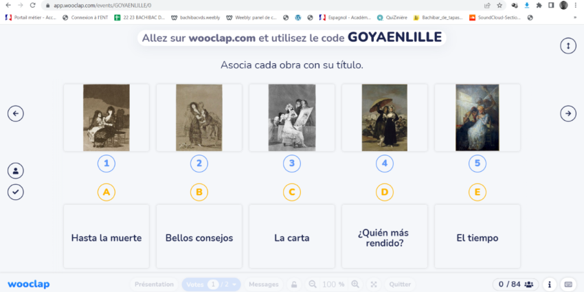Toggle the fit-to-screen icon near Quitter
Screen dimensions: 584x292
[374, 284]
